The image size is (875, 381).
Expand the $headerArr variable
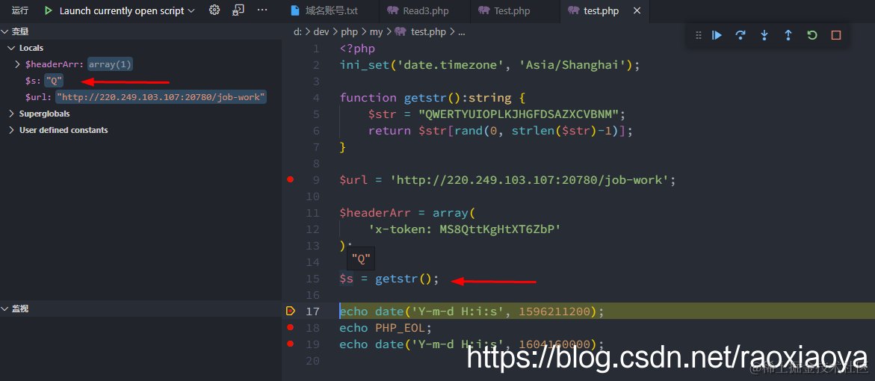click(x=18, y=64)
